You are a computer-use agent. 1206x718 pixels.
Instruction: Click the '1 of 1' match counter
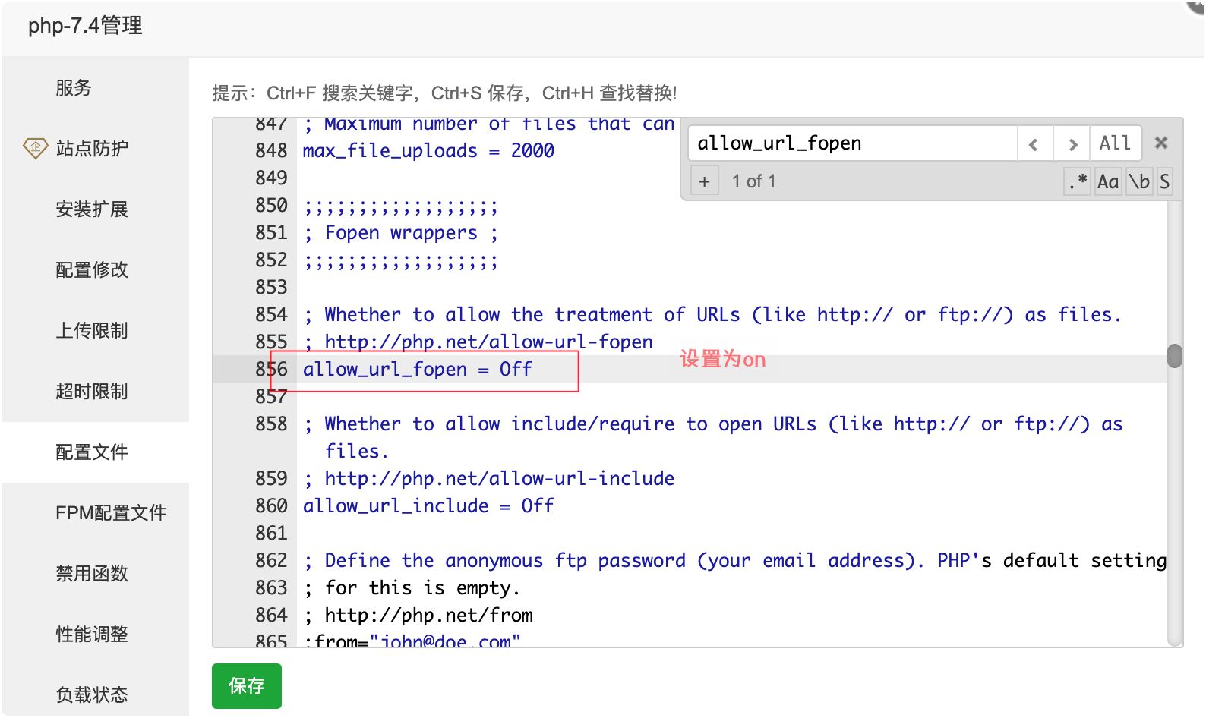(753, 181)
